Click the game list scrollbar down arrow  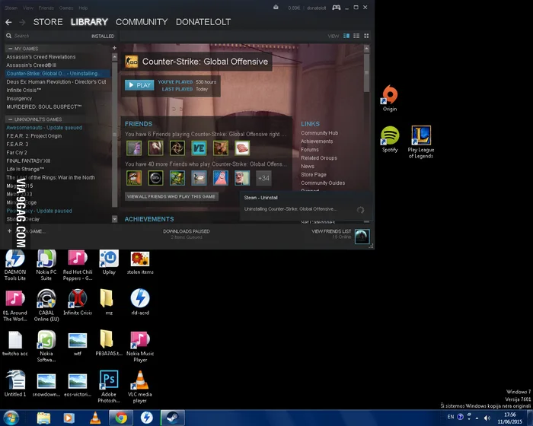(114, 219)
